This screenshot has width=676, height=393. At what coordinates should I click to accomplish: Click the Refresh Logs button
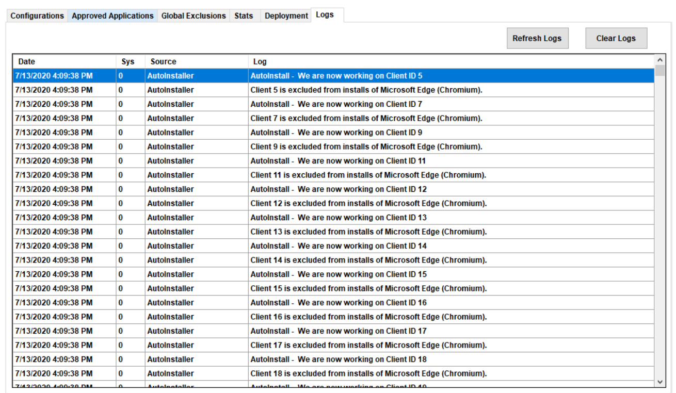pyautogui.click(x=537, y=38)
